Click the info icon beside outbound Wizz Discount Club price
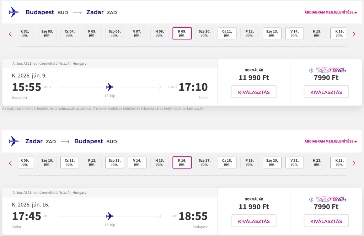The image size is (364, 236). (x=311, y=70)
